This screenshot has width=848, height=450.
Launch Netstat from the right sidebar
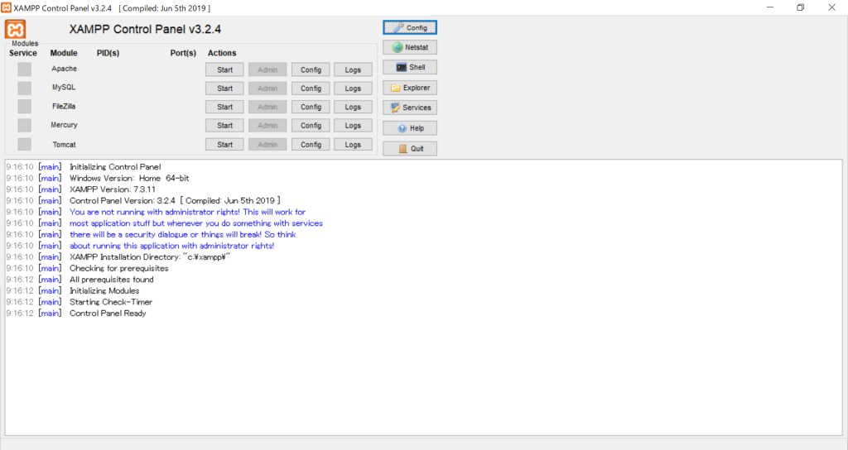pos(409,48)
